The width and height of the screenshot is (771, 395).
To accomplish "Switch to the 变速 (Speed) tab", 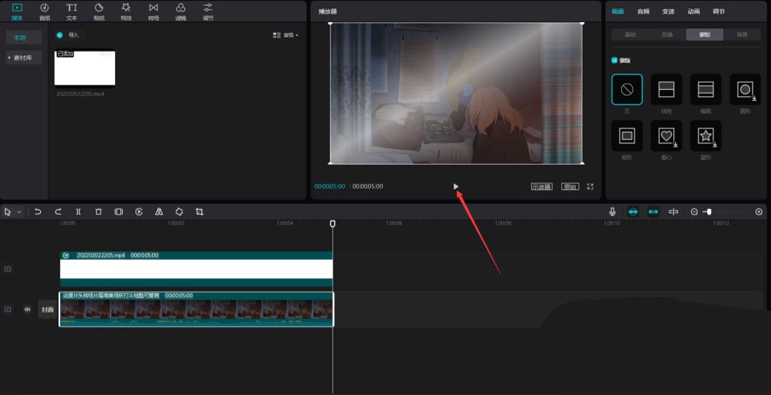I will pyautogui.click(x=668, y=11).
